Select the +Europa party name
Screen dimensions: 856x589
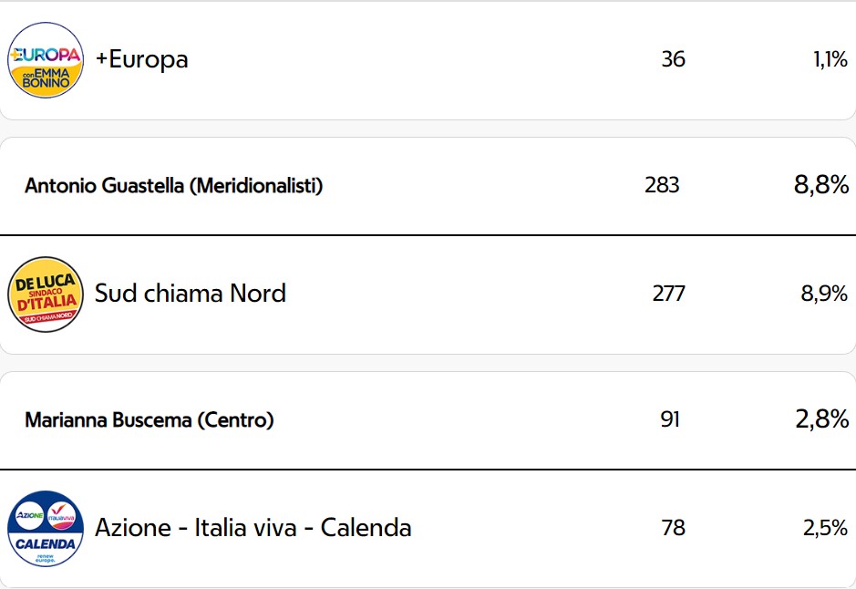(142, 59)
